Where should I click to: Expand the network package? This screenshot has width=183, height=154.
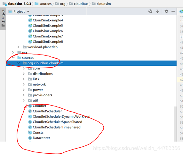pyautogui.click(x=24, y=84)
